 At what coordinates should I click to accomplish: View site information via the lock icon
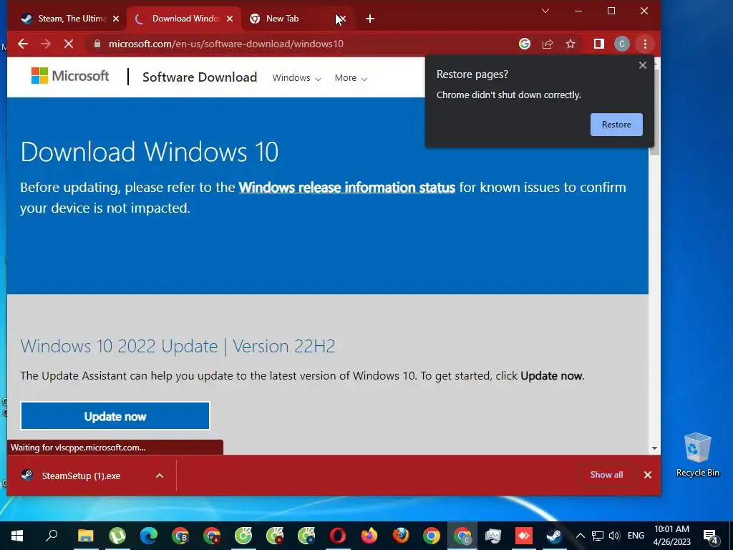tap(97, 44)
